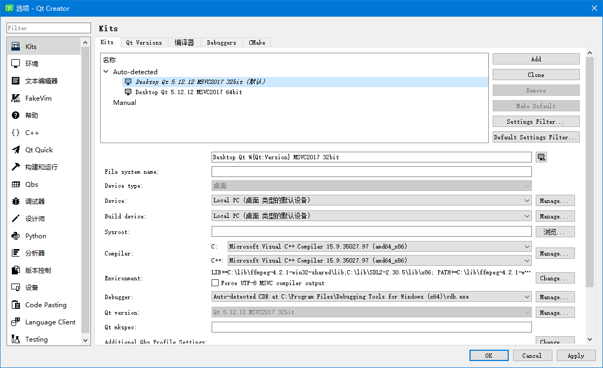Click the Clone button
This screenshot has width=603, height=368.
point(536,75)
